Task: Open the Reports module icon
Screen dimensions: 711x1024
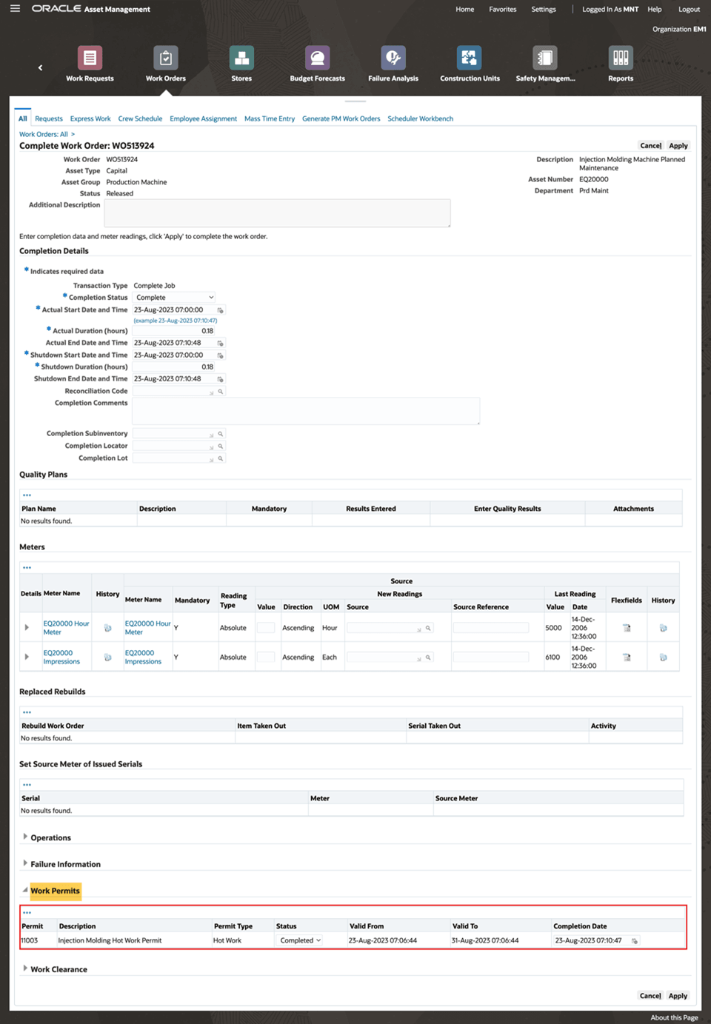Action: click(x=621, y=58)
